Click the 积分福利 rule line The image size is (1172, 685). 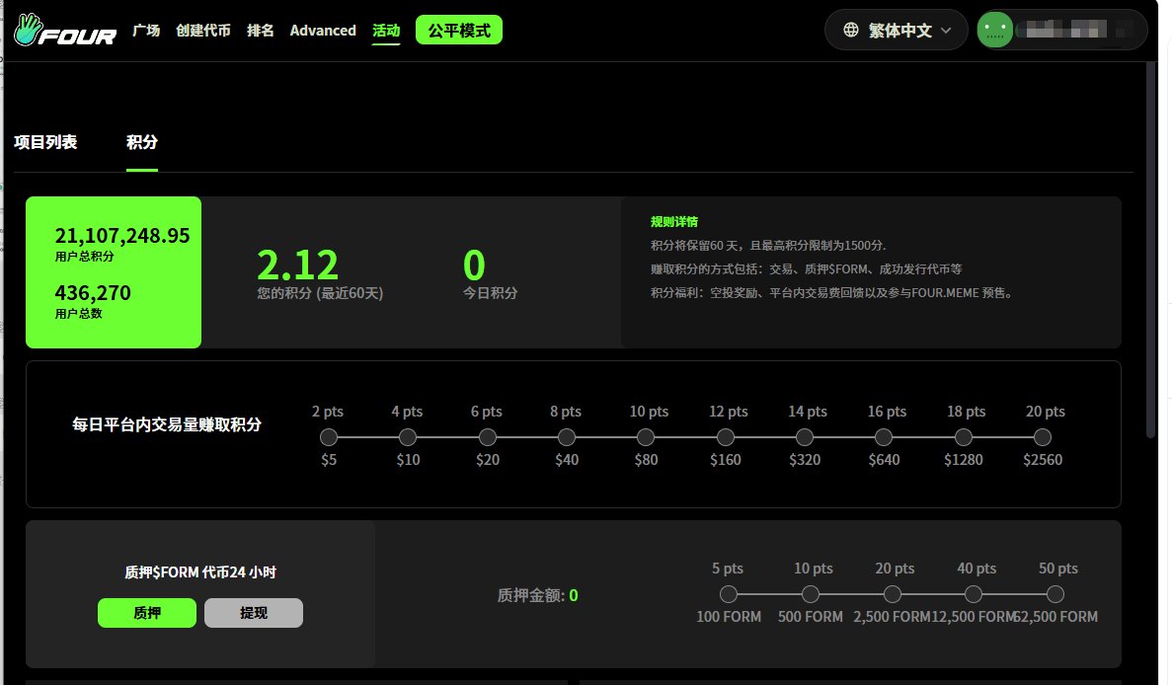833,293
